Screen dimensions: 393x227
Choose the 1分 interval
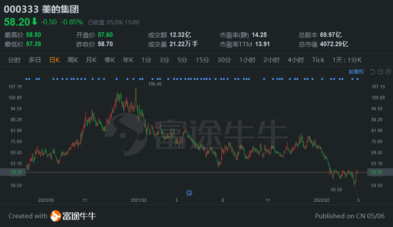click(x=146, y=60)
